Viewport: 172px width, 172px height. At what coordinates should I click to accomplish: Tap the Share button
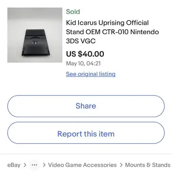click(x=86, y=106)
